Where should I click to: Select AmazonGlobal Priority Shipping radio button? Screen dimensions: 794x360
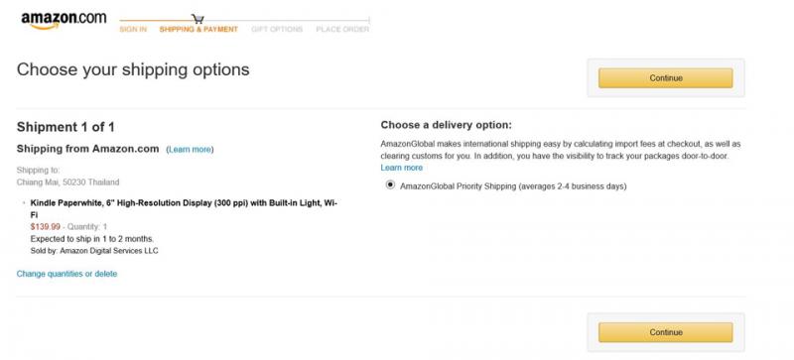[x=390, y=185]
